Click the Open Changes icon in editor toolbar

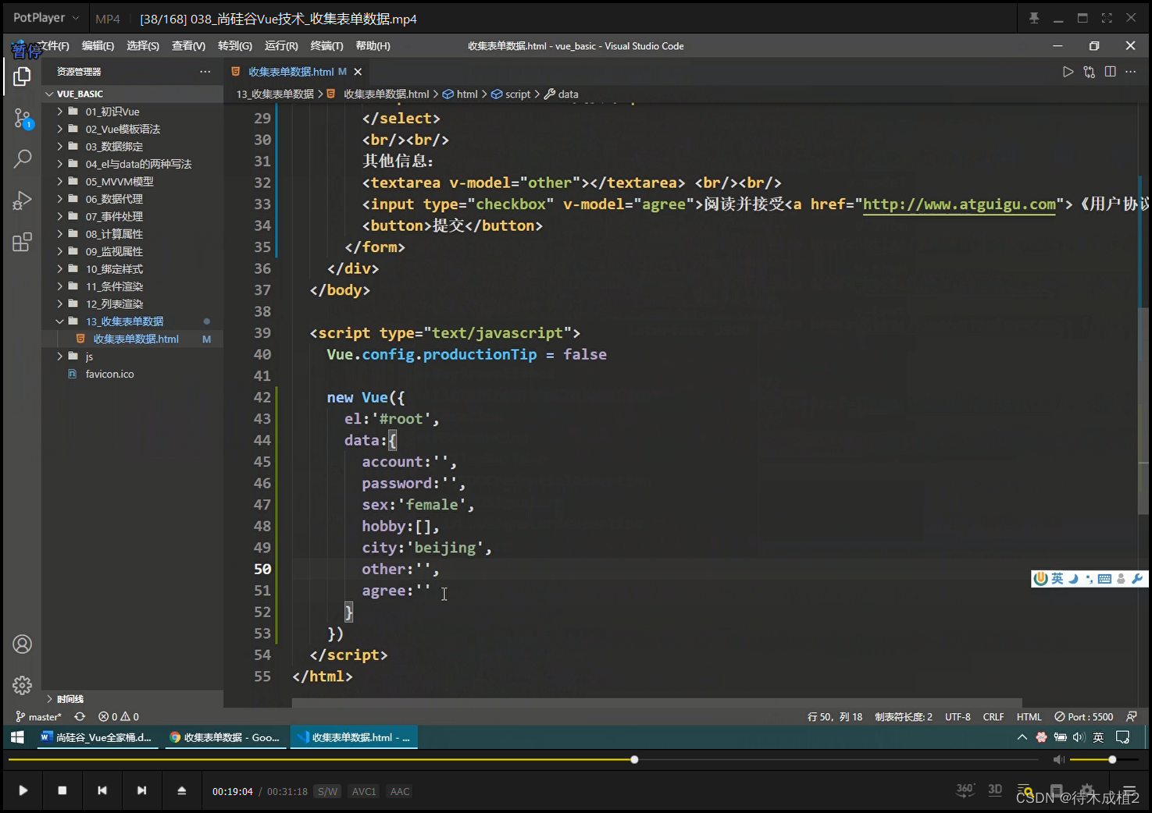pos(1089,72)
